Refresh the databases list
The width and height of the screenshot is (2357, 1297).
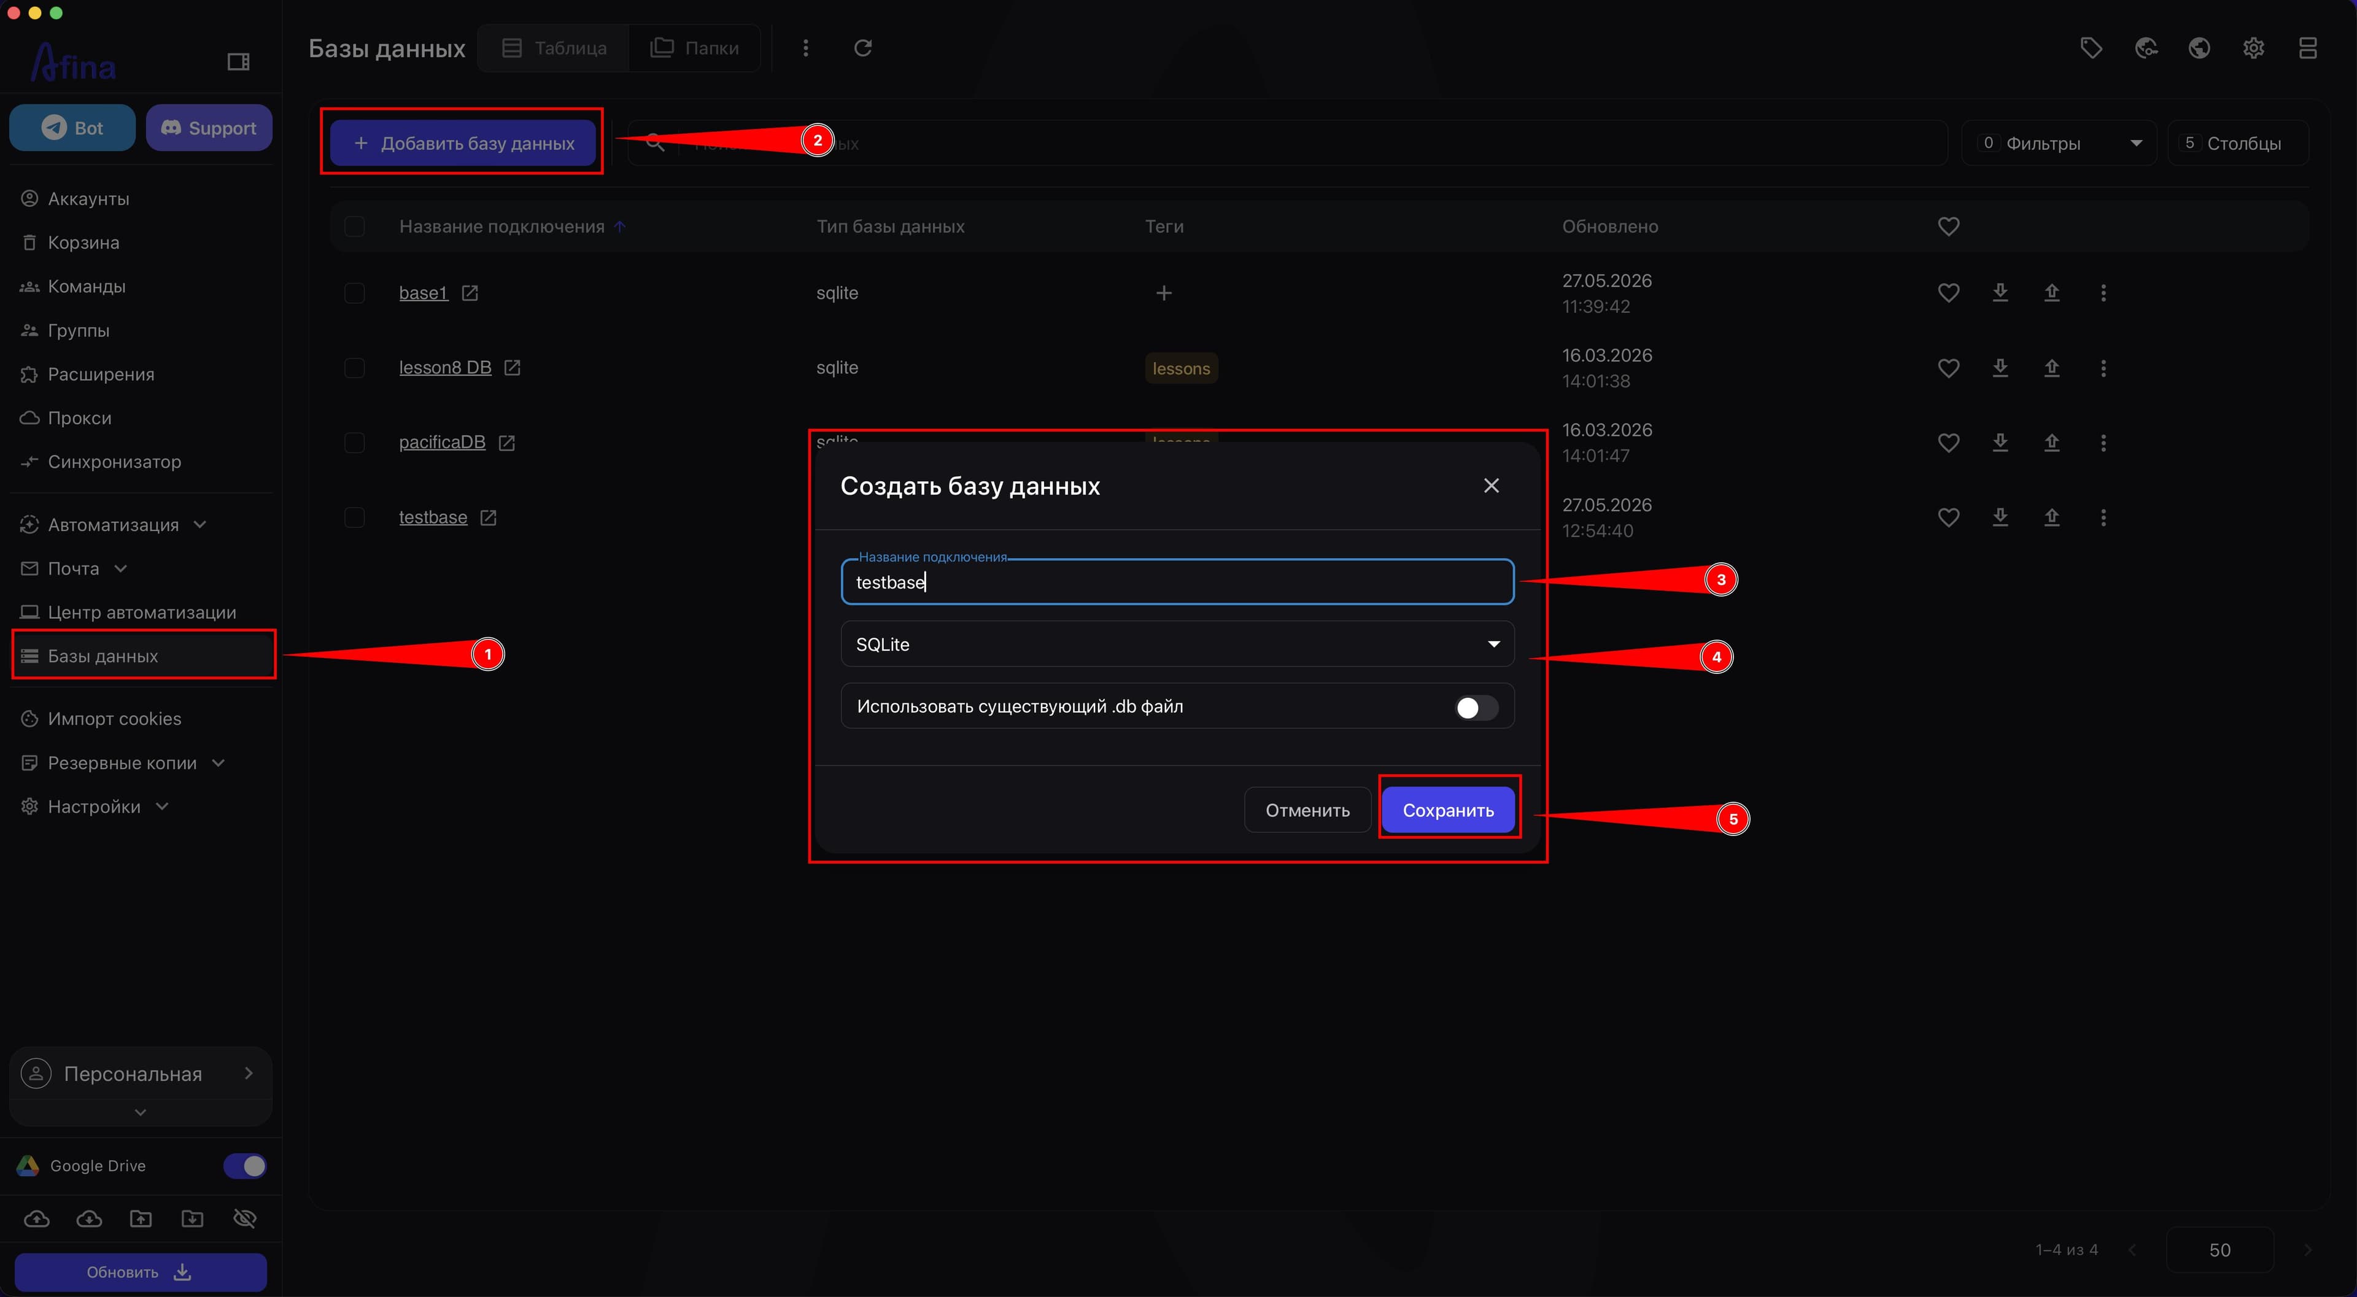863,48
